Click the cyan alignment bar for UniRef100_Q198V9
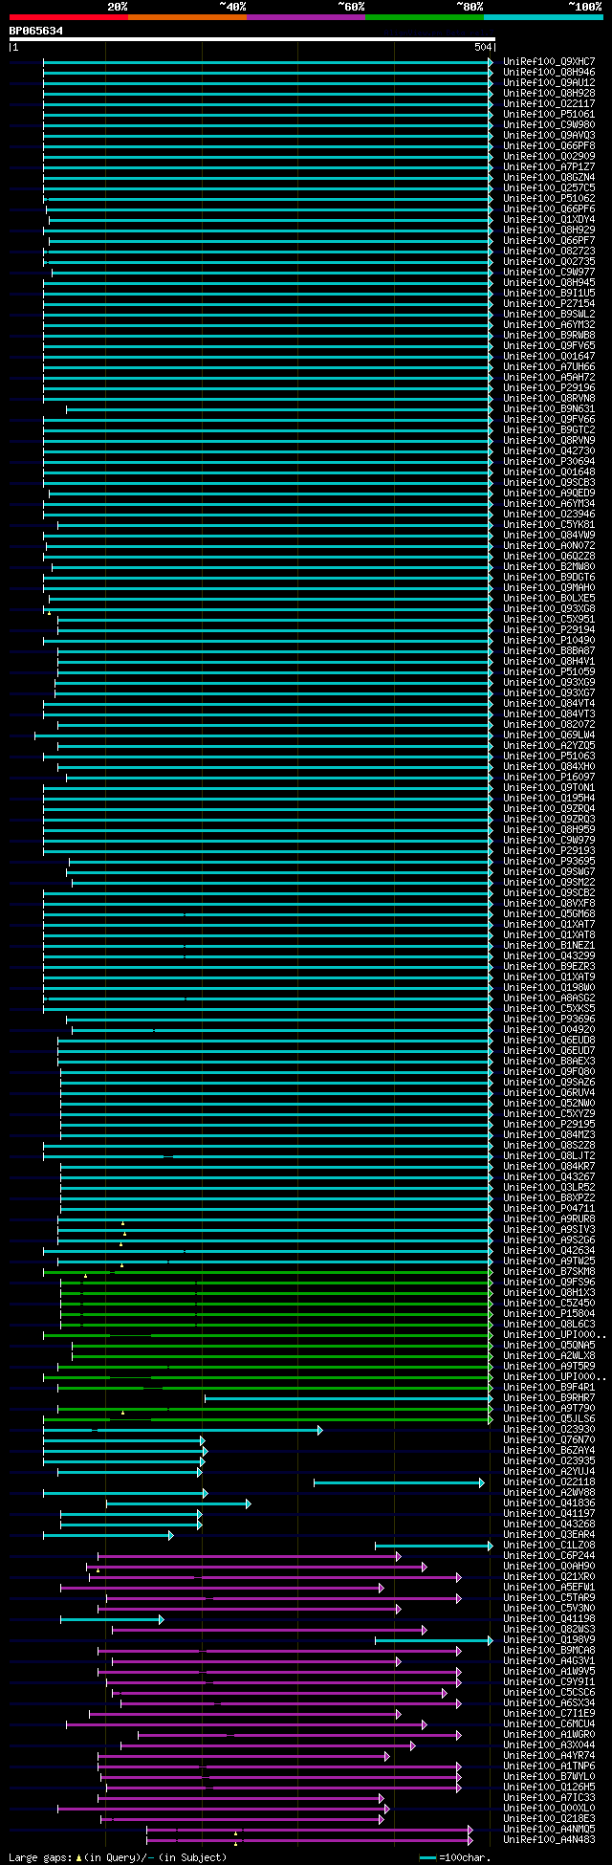This screenshot has height=1865, width=612. tap(434, 1640)
